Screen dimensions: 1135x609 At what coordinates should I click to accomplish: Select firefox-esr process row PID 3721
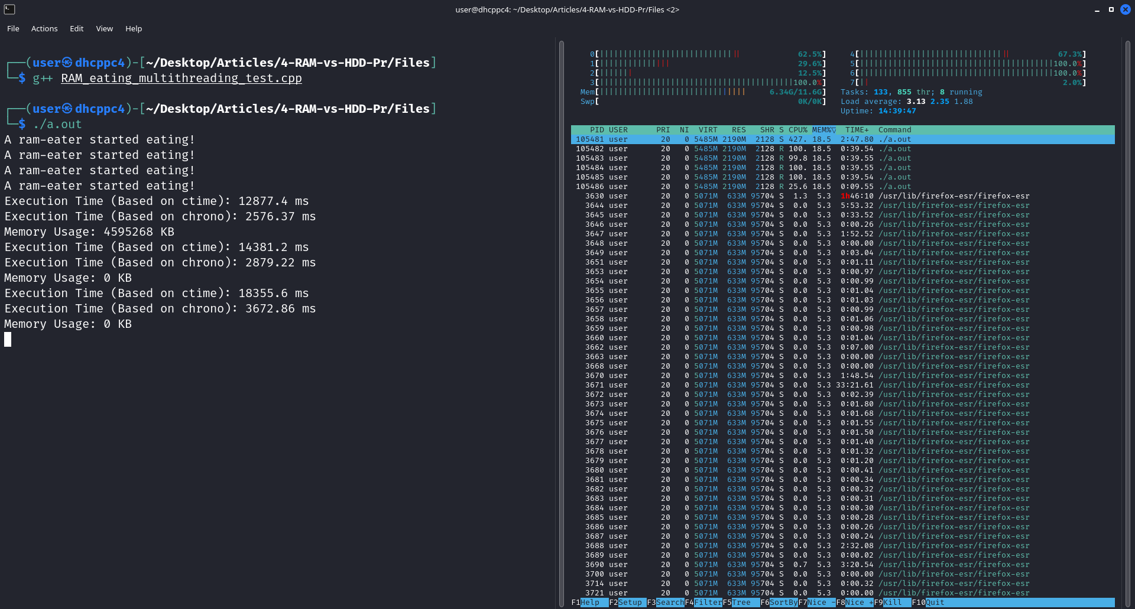pyautogui.click(x=843, y=593)
